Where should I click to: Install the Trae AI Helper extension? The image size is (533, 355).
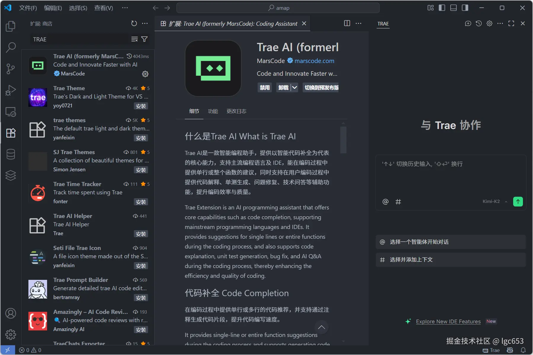[x=141, y=234]
